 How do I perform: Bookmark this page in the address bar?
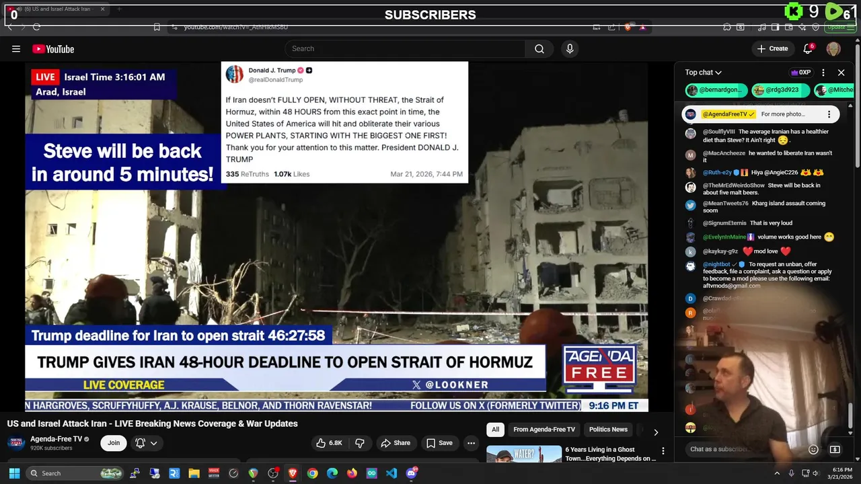coord(157,27)
